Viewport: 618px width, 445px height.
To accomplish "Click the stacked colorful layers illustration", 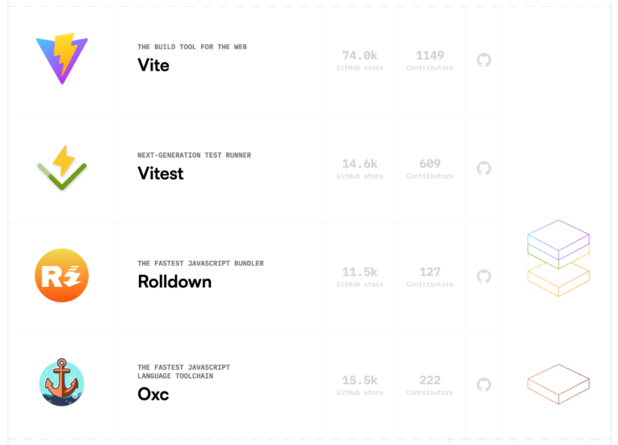I will (x=558, y=257).
